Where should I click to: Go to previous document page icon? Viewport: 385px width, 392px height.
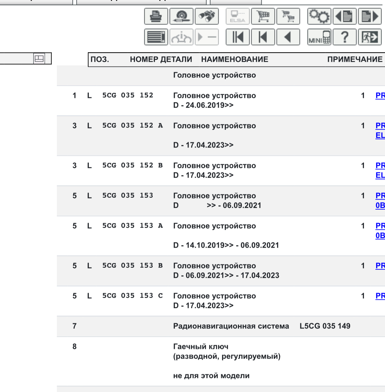345,16
